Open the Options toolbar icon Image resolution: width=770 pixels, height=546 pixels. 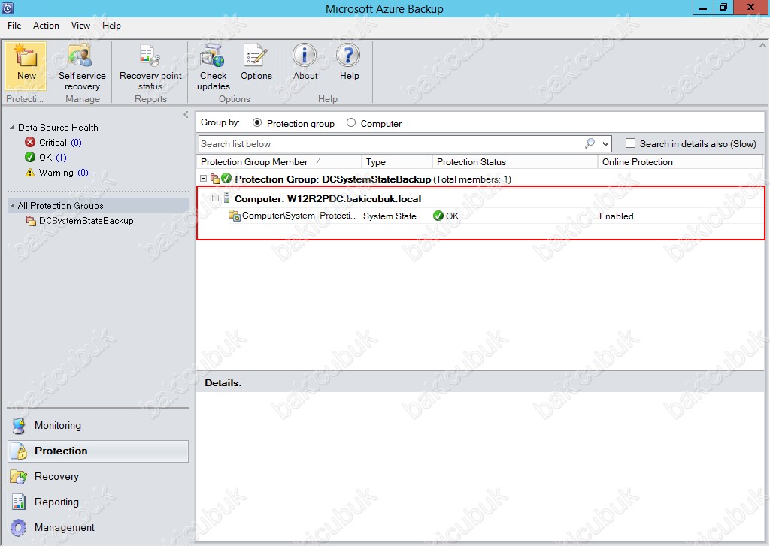pyautogui.click(x=256, y=56)
